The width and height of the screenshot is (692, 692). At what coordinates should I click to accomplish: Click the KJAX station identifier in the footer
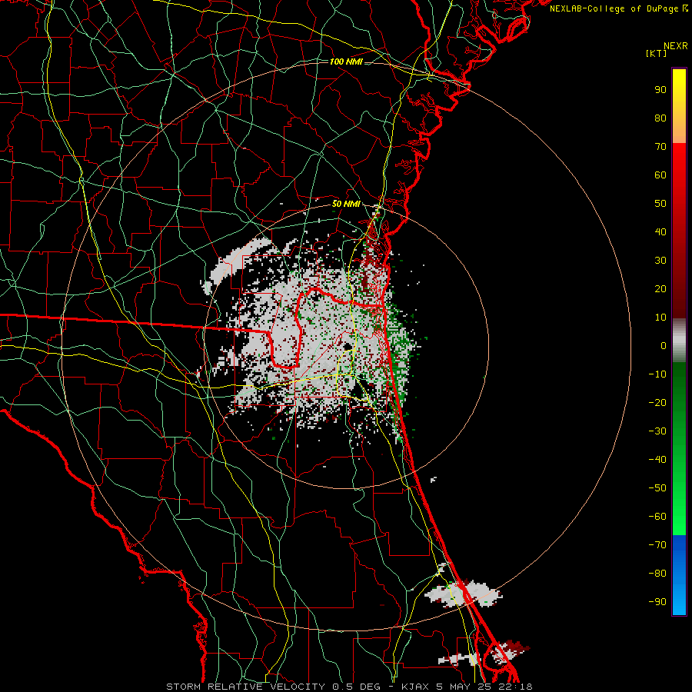(417, 687)
